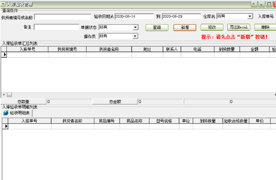Click the summary list scroll-left arrow

coord(4,95)
